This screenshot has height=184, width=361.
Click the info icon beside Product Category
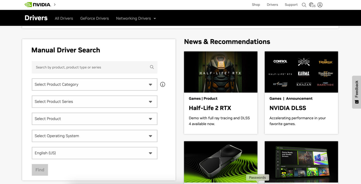point(162,84)
